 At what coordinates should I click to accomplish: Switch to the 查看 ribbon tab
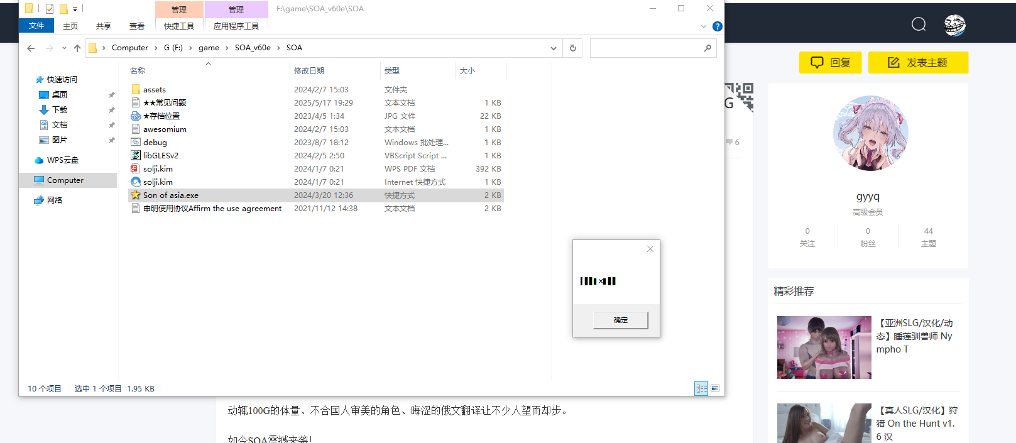point(137,26)
